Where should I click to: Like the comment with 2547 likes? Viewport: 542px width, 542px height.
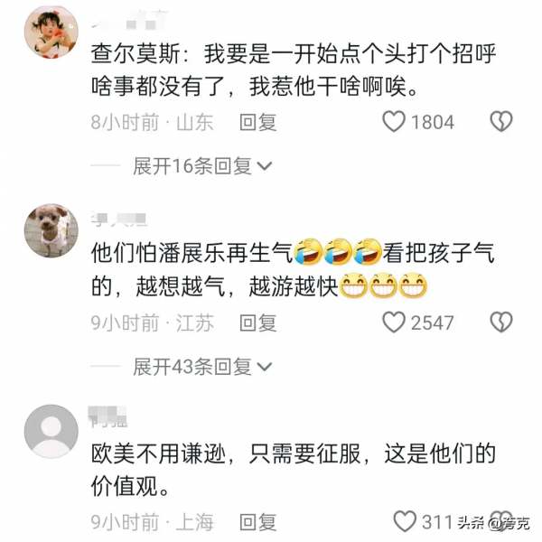(x=394, y=322)
